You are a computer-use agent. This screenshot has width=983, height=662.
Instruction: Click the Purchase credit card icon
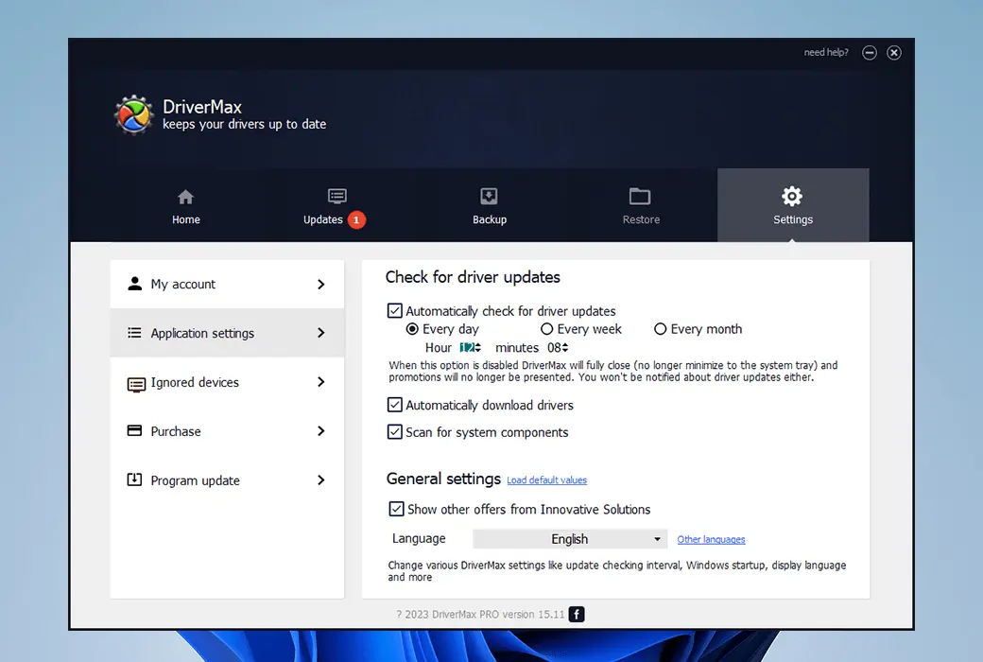coord(134,431)
